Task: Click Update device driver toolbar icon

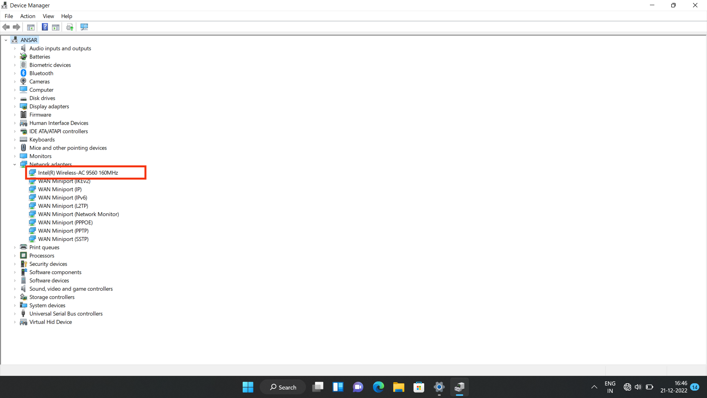Action: click(x=70, y=27)
